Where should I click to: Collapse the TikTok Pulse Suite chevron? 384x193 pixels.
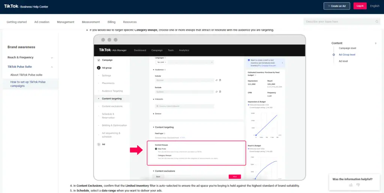pos(52,67)
